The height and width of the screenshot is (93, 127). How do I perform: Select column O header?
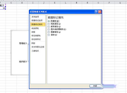click(x=98, y=3)
